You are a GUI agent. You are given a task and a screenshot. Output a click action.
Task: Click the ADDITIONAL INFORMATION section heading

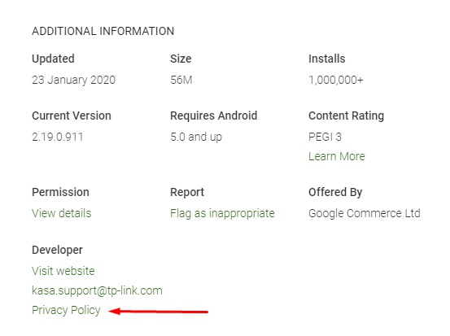(x=103, y=31)
